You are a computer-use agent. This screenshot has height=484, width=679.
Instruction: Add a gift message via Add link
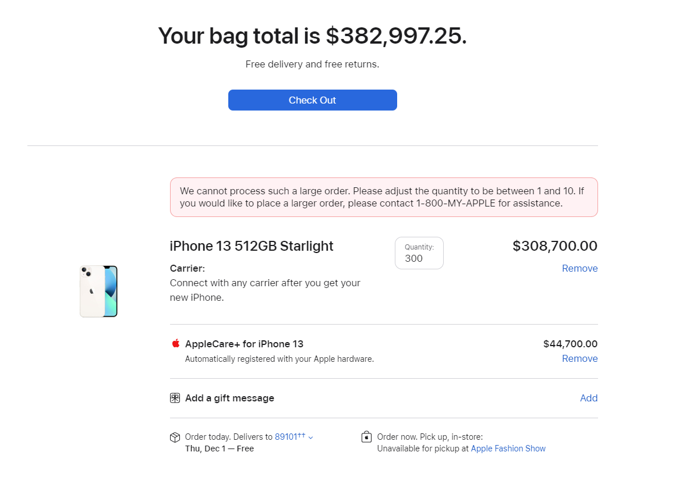[589, 398]
